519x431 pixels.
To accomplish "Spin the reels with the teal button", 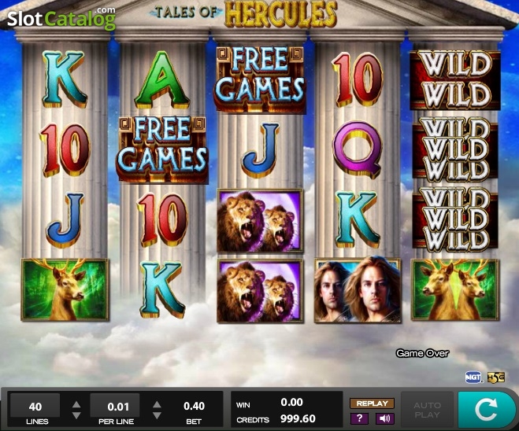I will click(485, 410).
